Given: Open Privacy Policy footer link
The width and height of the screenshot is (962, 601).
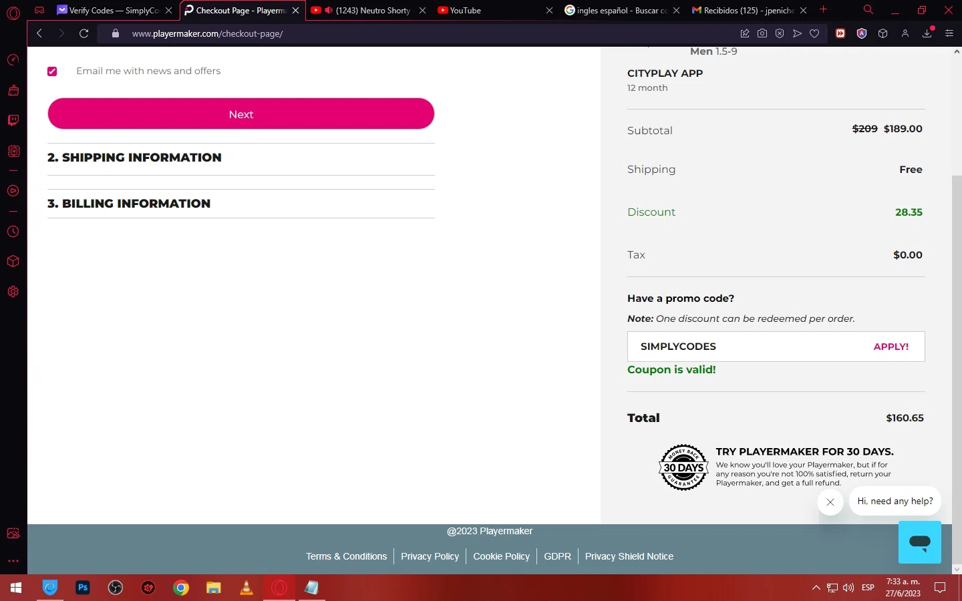Looking at the screenshot, I should [430, 556].
